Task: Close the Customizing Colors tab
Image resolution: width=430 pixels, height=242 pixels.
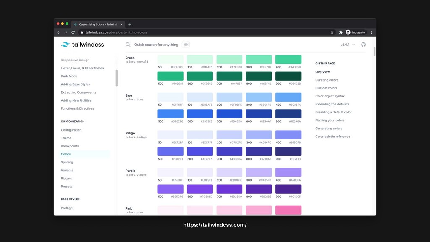Action: 121,24
